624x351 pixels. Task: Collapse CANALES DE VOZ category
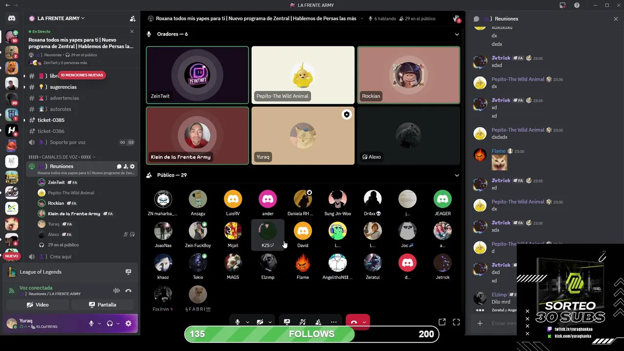[62, 157]
